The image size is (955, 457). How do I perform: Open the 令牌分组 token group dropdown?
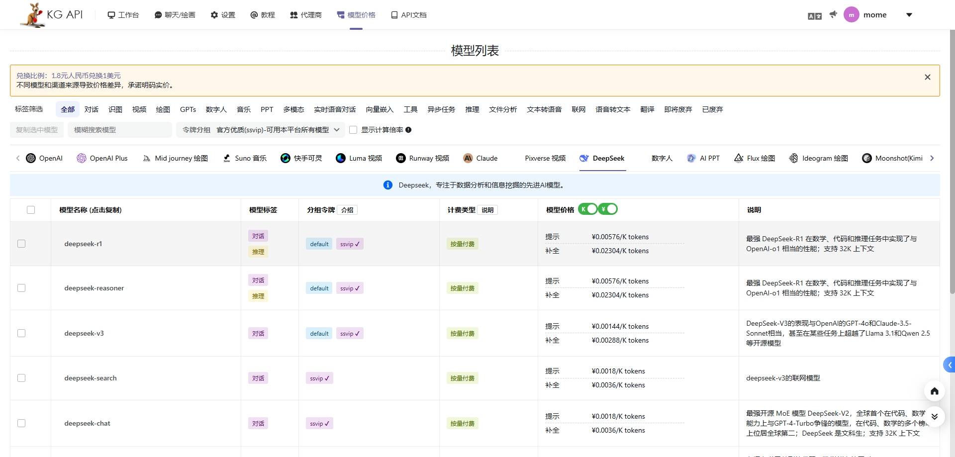click(260, 130)
